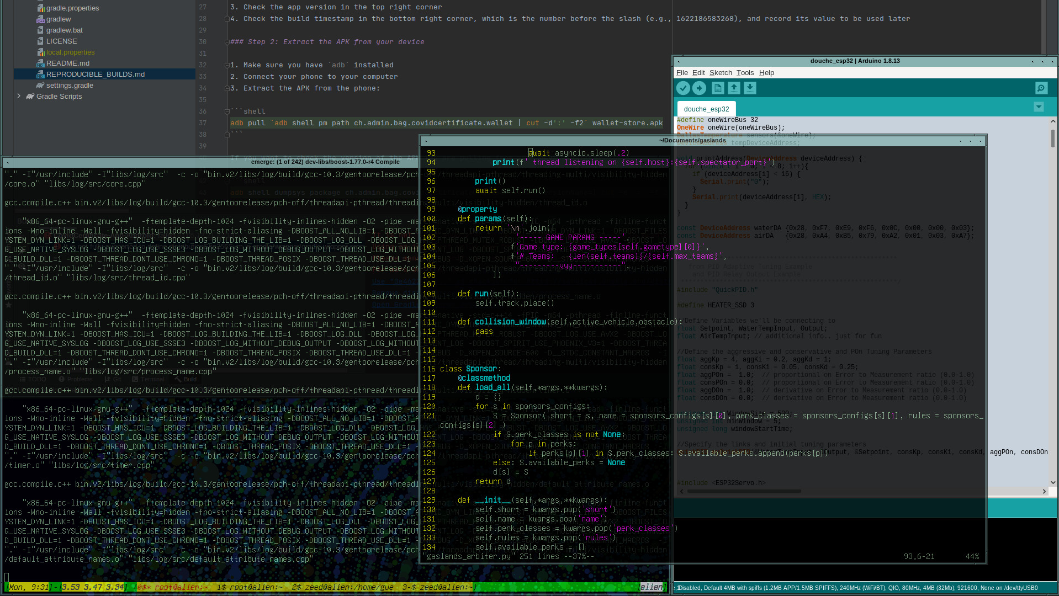Open the Arduino Edit menu

(698, 73)
